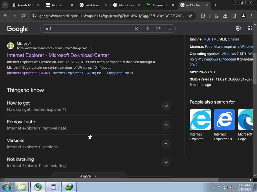The height and width of the screenshot is (192, 257).
Task: Open the Google apps grid
Action: (x=250, y=28)
